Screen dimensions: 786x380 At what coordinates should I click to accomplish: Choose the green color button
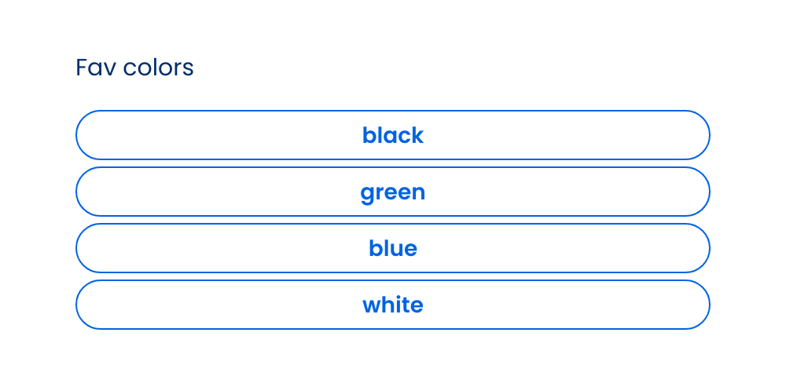pyautogui.click(x=392, y=192)
